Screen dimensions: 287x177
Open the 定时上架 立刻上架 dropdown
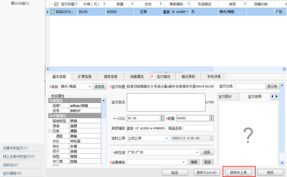(166, 138)
